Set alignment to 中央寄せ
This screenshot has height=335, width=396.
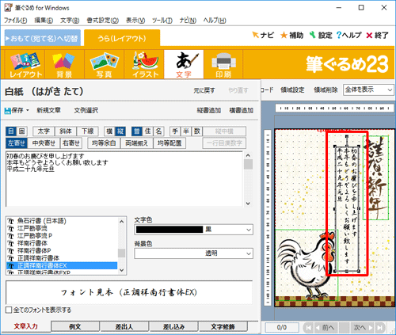point(44,143)
